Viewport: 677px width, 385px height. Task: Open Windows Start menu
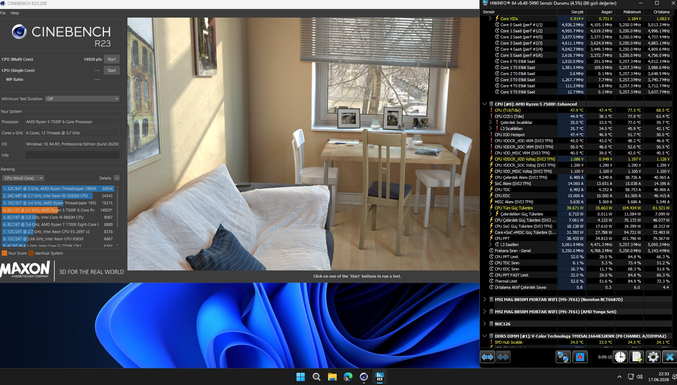(x=300, y=377)
